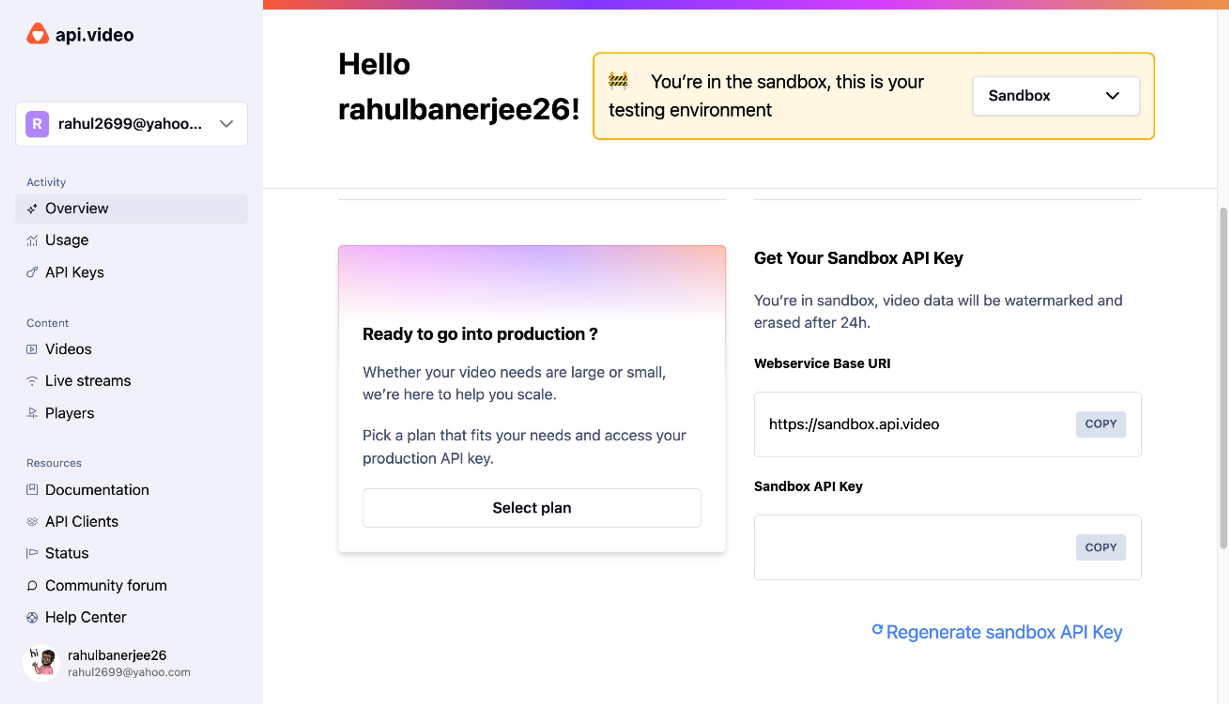Click the rahul2699@yahoo.com email under profile
Viewport: 1229px width, 704px height.
(129, 672)
